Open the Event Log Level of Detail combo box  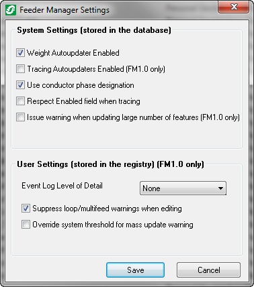183,188
